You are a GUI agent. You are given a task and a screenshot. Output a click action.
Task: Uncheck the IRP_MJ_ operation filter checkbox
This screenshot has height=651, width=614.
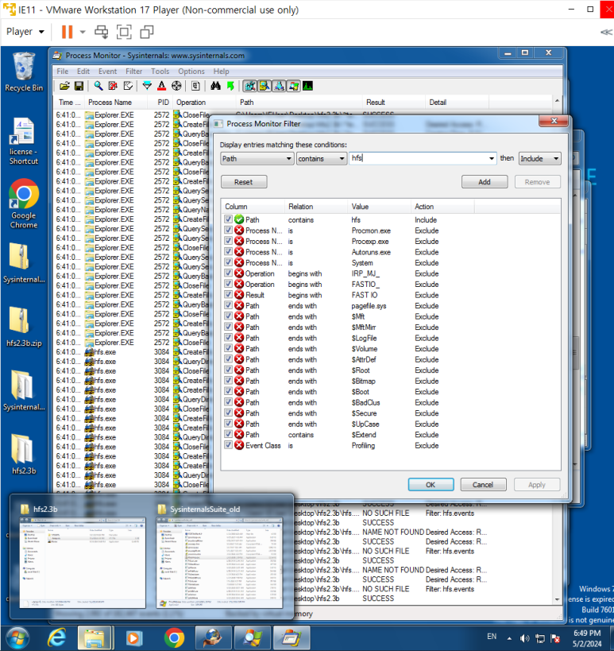click(228, 273)
